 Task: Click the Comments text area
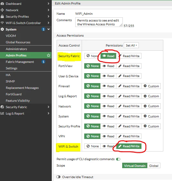click(x=99, y=22)
